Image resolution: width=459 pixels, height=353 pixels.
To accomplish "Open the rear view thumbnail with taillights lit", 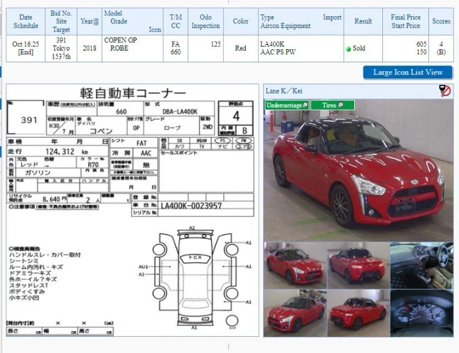I will pos(359,265).
